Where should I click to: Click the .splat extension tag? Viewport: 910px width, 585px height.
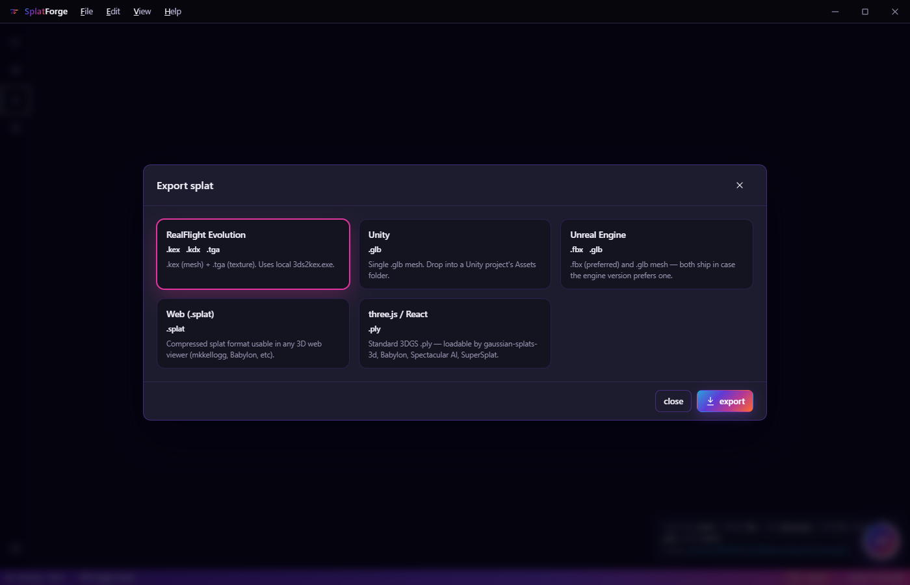tap(175, 329)
